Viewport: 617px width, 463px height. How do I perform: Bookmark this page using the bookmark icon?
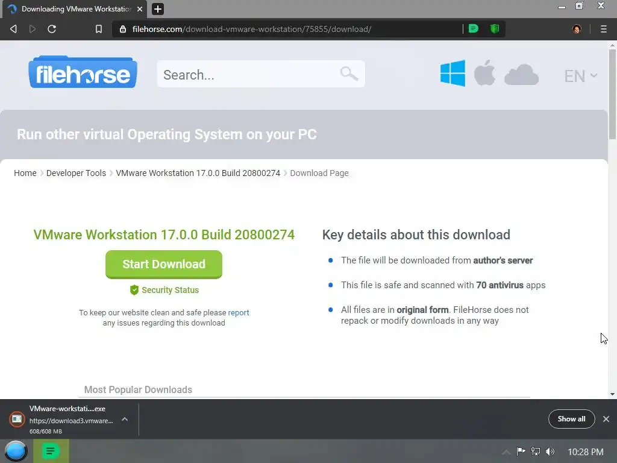tap(99, 29)
